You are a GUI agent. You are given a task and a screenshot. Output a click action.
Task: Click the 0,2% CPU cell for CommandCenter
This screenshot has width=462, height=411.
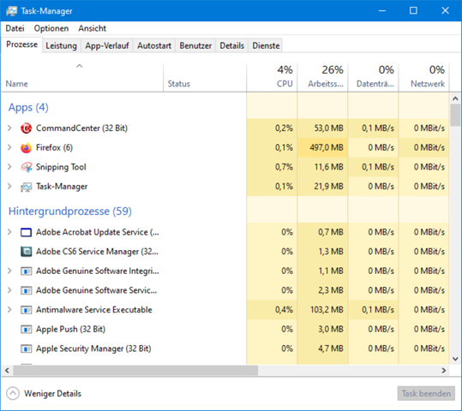[272, 128]
